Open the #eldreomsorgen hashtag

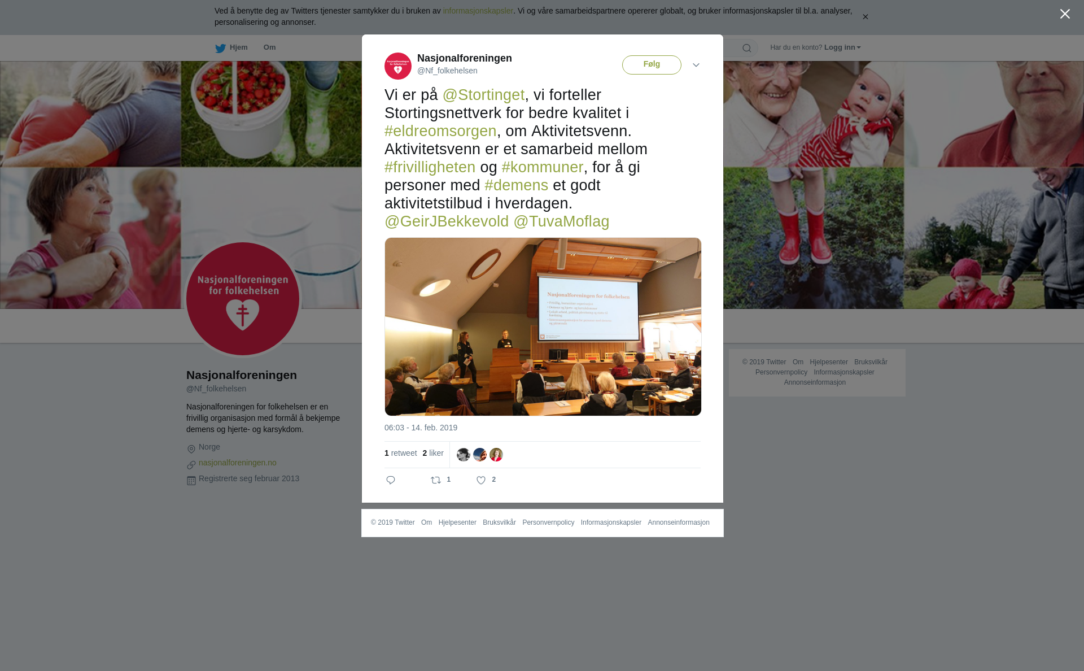[440, 131]
